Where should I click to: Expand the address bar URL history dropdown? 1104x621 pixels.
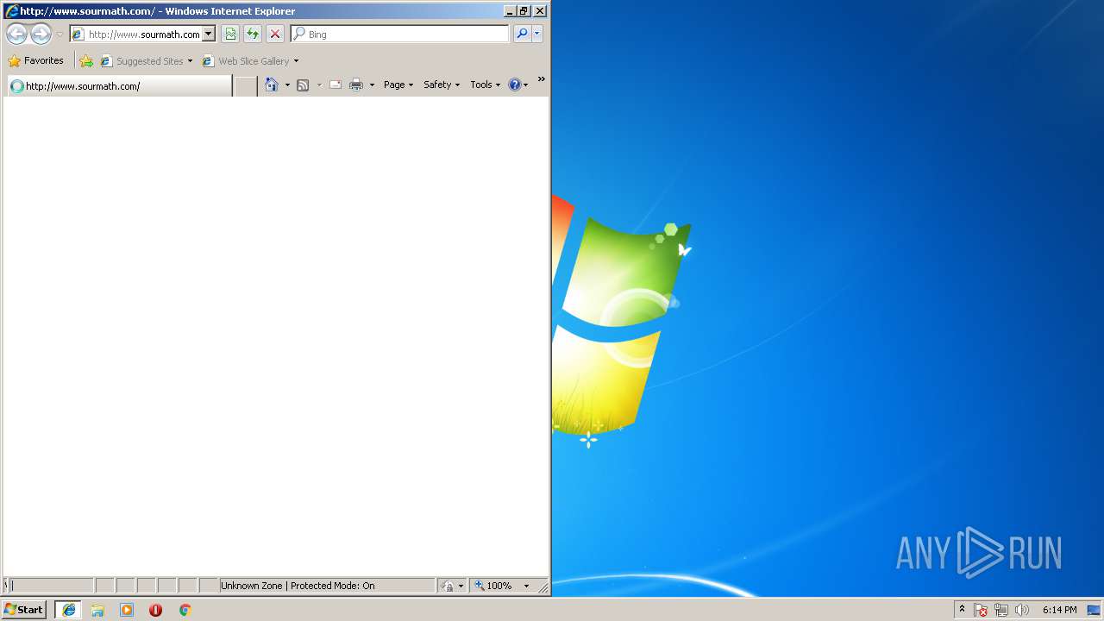[208, 34]
